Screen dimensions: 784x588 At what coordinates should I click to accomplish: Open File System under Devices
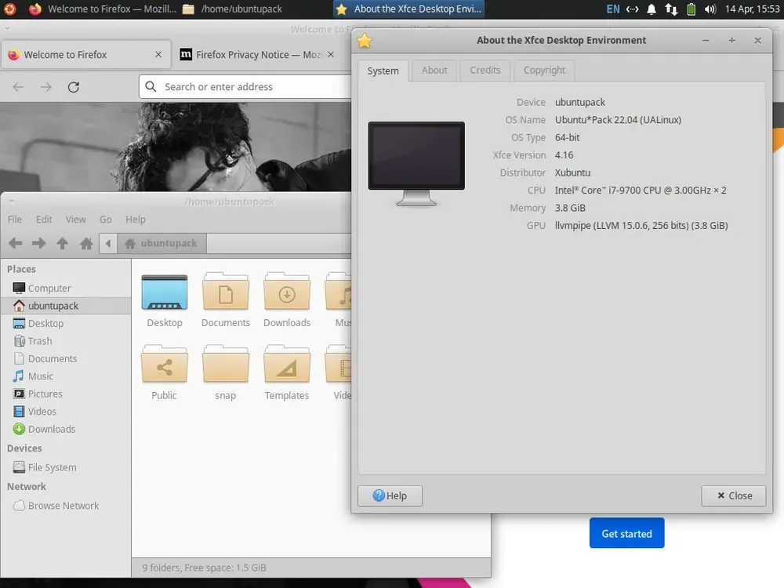tap(65, 467)
